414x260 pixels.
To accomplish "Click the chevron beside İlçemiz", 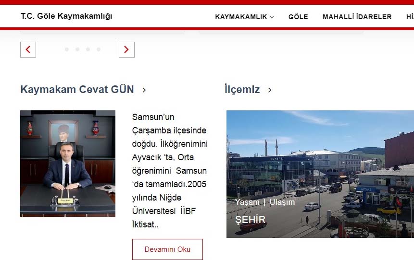I will pyautogui.click(x=270, y=90).
